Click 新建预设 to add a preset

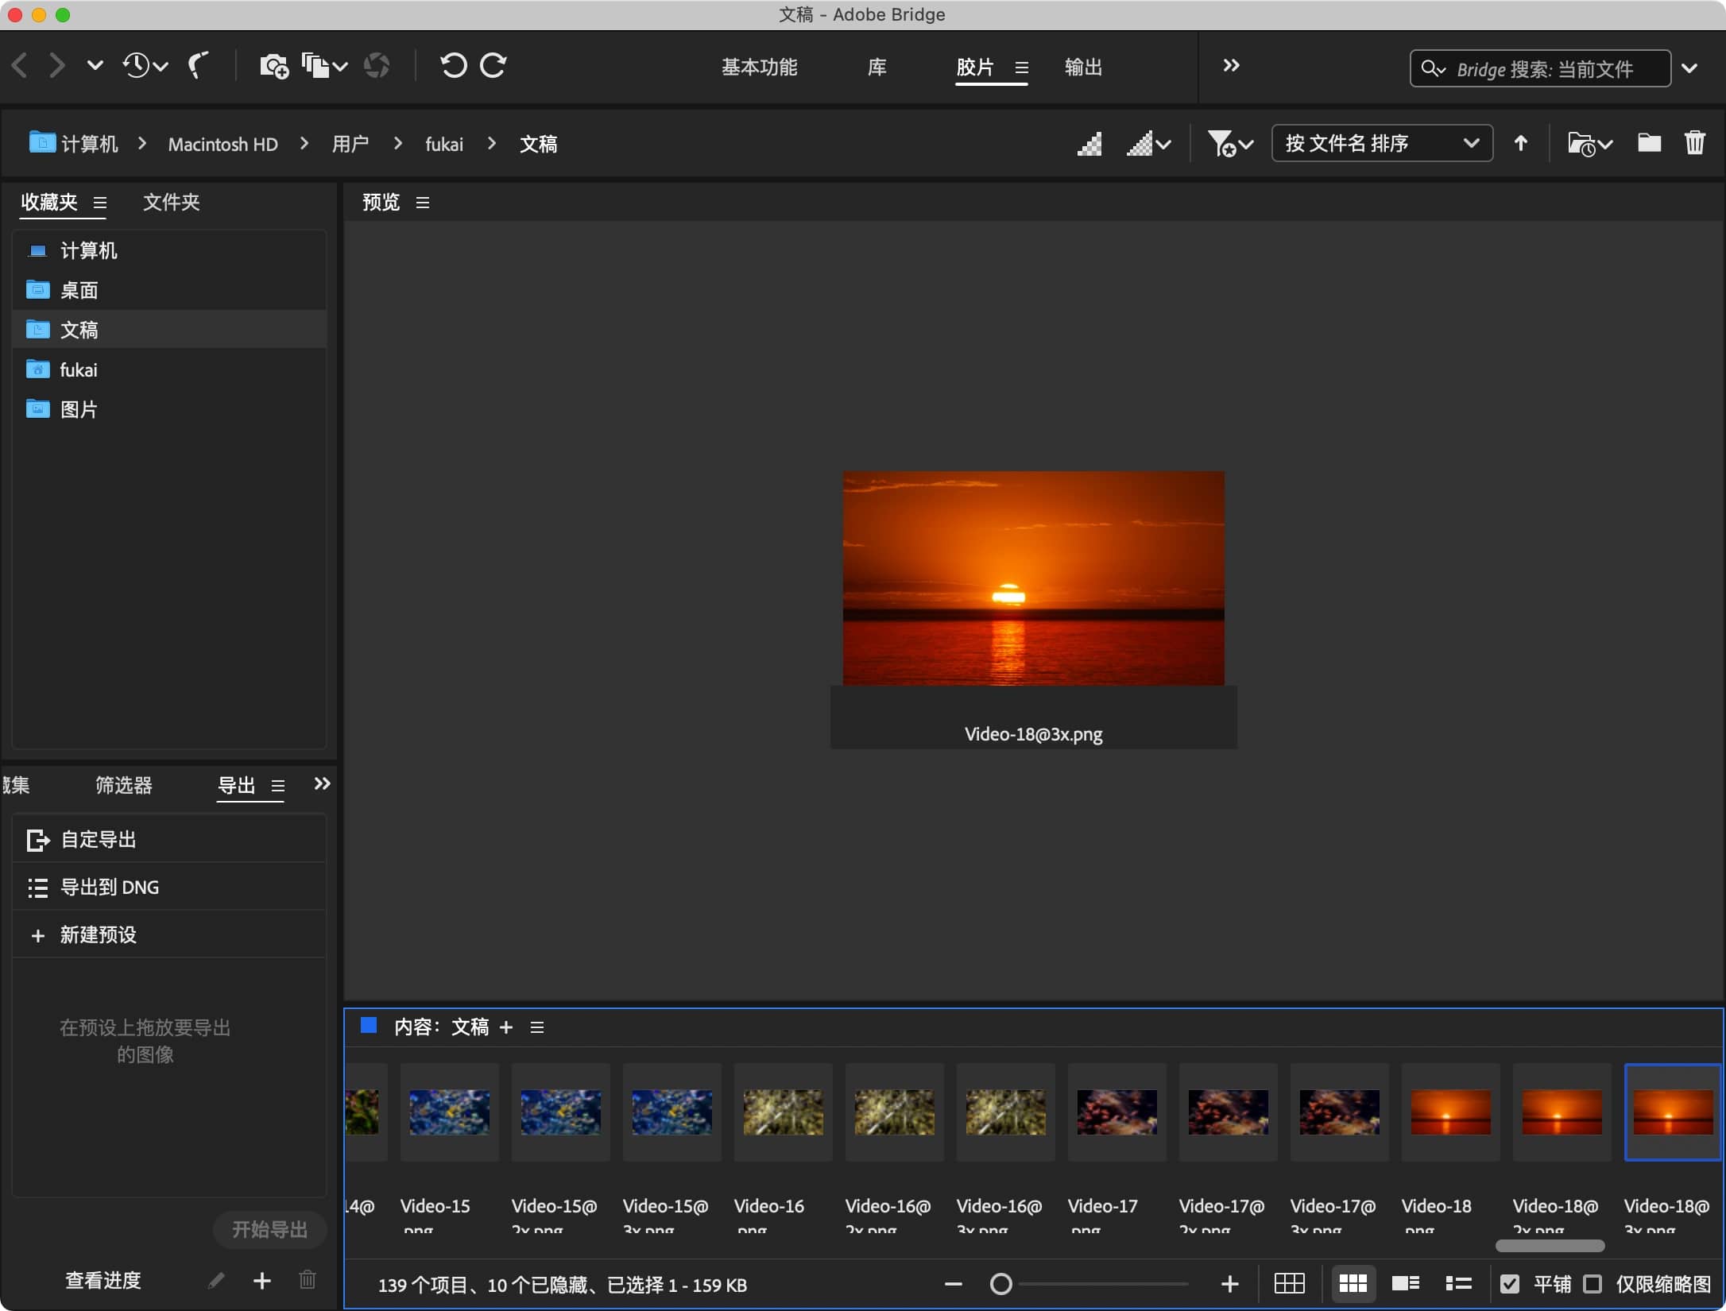pos(169,935)
